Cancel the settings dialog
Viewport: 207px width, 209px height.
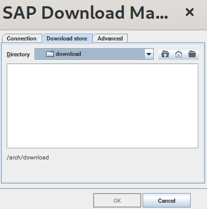pos(167,200)
